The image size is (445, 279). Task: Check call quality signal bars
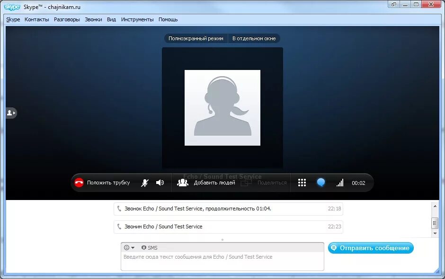click(x=340, y=183)
